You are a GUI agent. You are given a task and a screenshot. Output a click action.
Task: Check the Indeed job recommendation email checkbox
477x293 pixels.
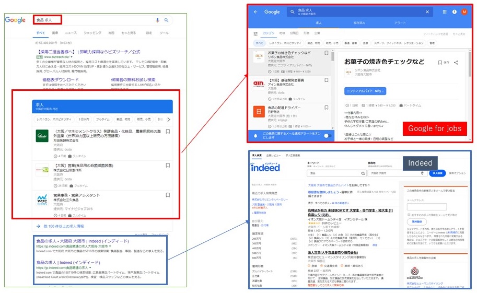(x=409, y=215)
